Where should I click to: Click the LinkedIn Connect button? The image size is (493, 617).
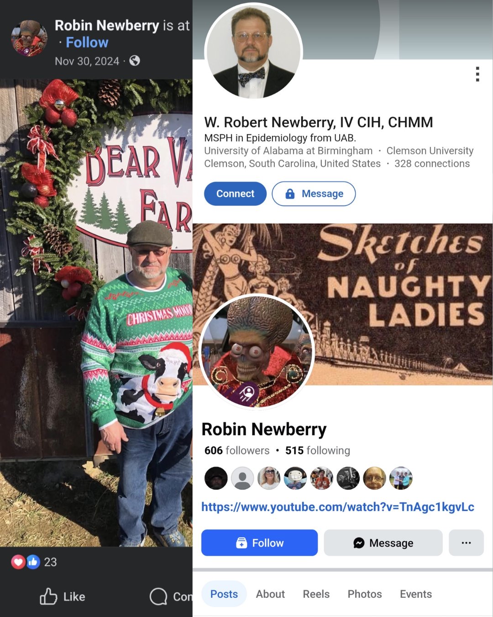tap(235, 194)
